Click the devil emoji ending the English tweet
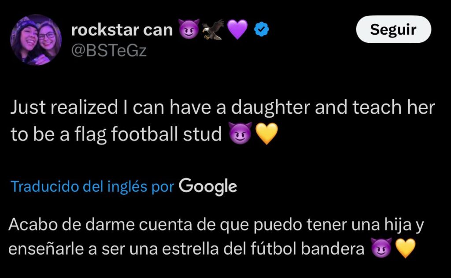This screenshot has width=451, height=278. tap(240, 134)
